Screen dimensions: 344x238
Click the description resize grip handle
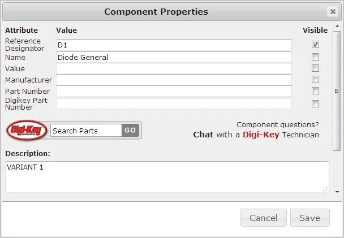(x=325, y=189)
